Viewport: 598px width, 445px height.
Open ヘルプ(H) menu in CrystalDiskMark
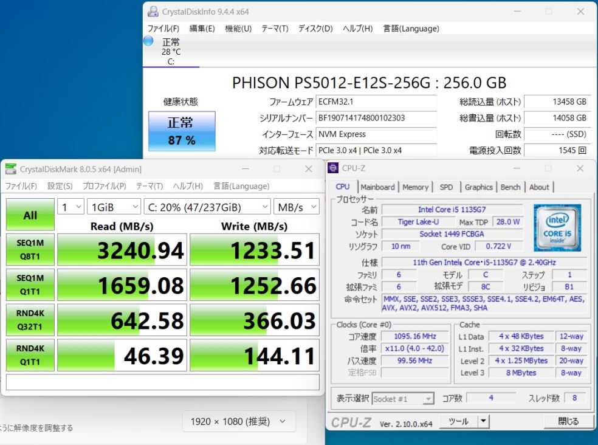point(188,186)
